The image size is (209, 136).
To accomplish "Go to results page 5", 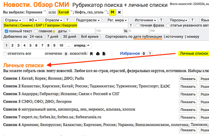I will tap(30, 45).
